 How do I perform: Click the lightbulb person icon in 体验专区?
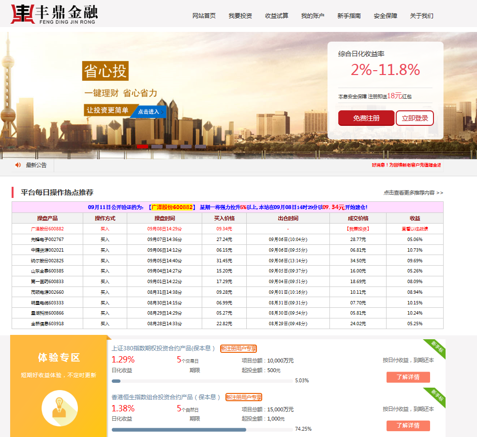point(60,407)
